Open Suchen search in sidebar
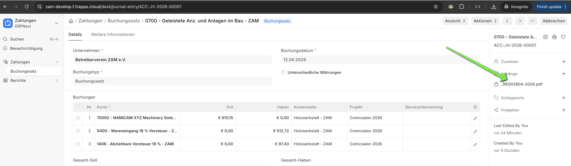 click(x=31, y=39)
